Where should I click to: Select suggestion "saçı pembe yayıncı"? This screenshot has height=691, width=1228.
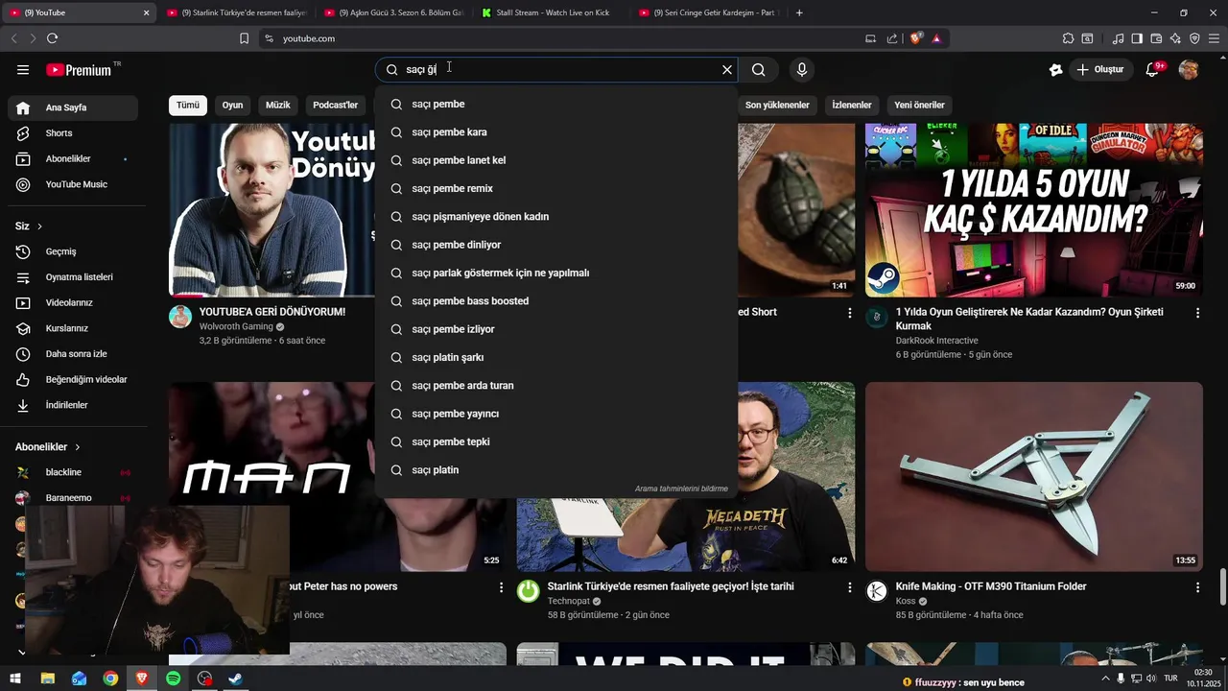pyautogui.click(x=556, y=414)
